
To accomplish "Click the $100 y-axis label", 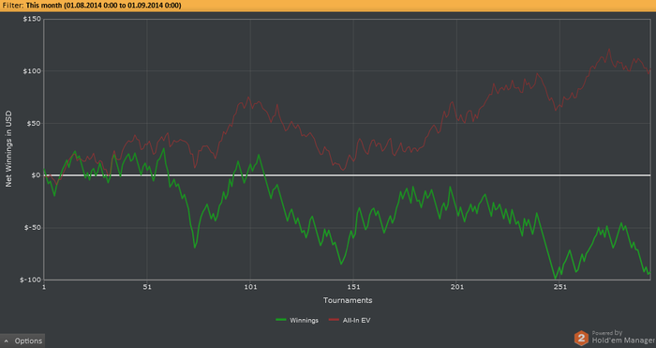I will pos(33,71).
